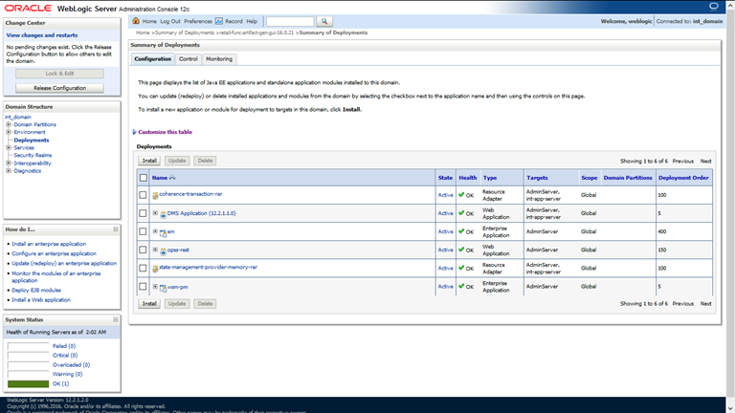The width and height of the screenshot is (735, 413).
Task: Switch to the Control tab
Action: click(188, 59)
